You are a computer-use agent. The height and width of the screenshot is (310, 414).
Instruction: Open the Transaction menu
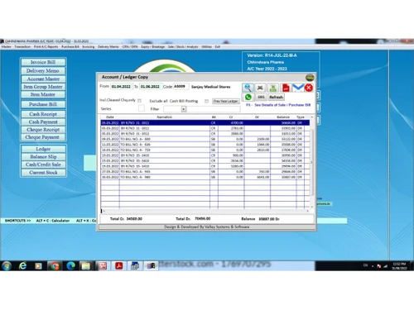click(22, 47)
